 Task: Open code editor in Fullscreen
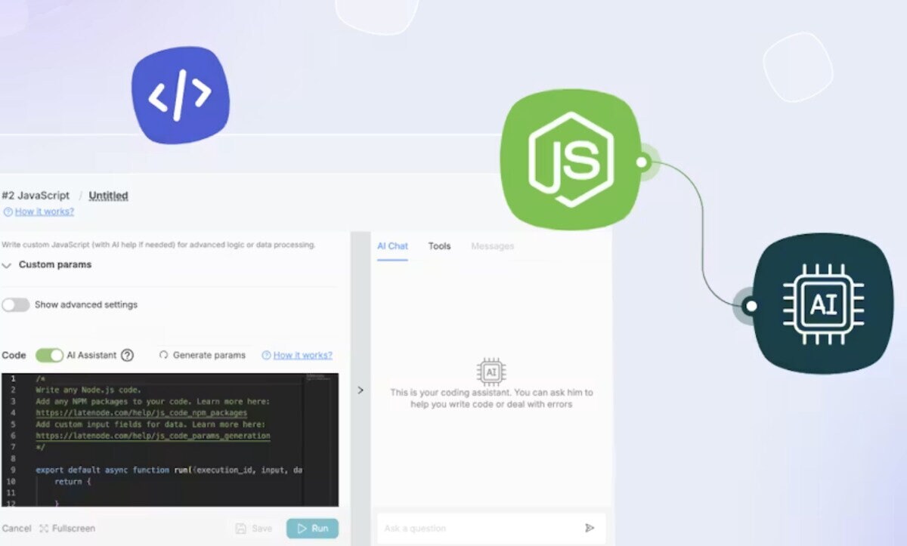click(67, 529)
